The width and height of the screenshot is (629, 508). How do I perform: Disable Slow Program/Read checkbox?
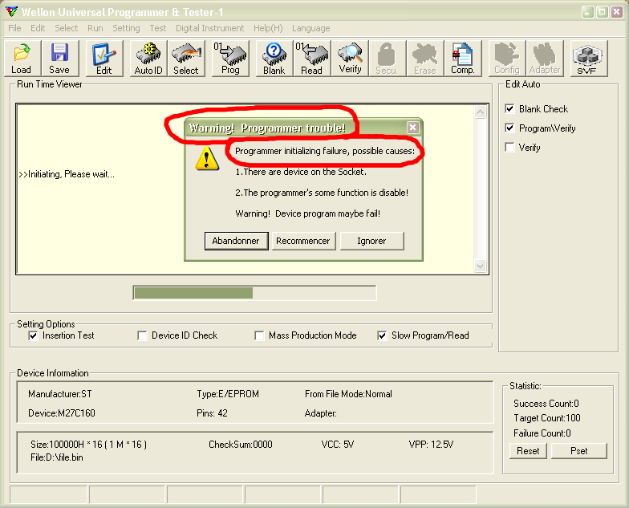382,335
